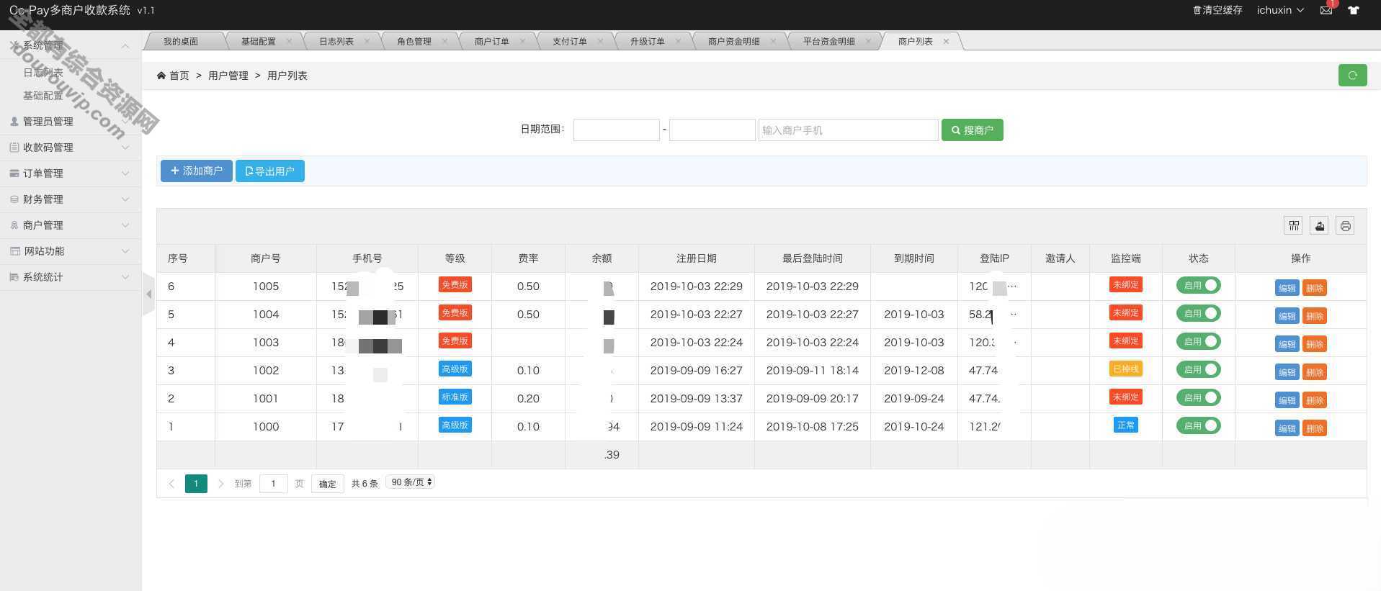
Task: Toggle 启用 switch for merchant 1004
Action: [x=1198, y=313]
